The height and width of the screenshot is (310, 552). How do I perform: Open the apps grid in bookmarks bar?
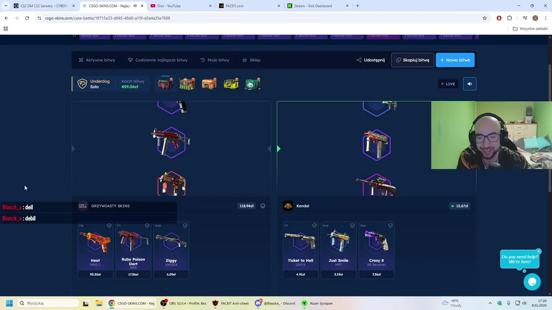click(6, 29)
